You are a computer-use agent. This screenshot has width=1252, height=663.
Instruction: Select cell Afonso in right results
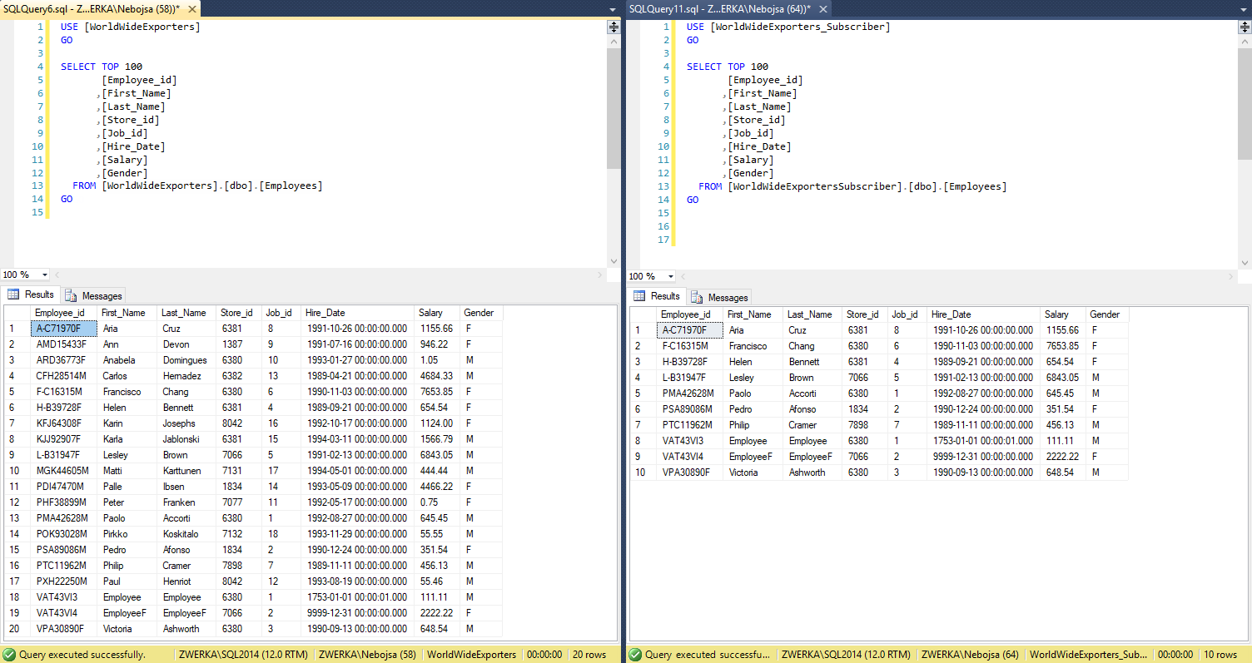812,409
